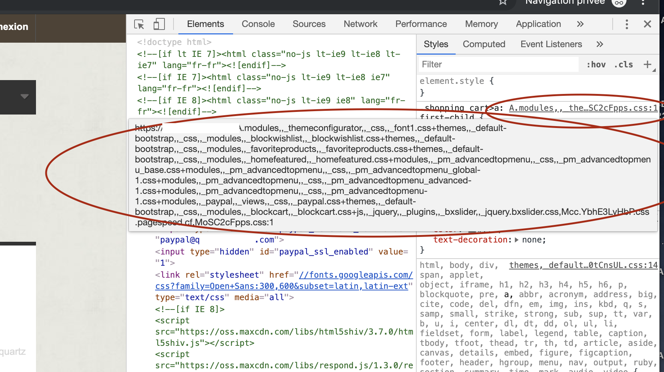
Task: Expand text-decoration property triangle
Action: pos(517,240)
